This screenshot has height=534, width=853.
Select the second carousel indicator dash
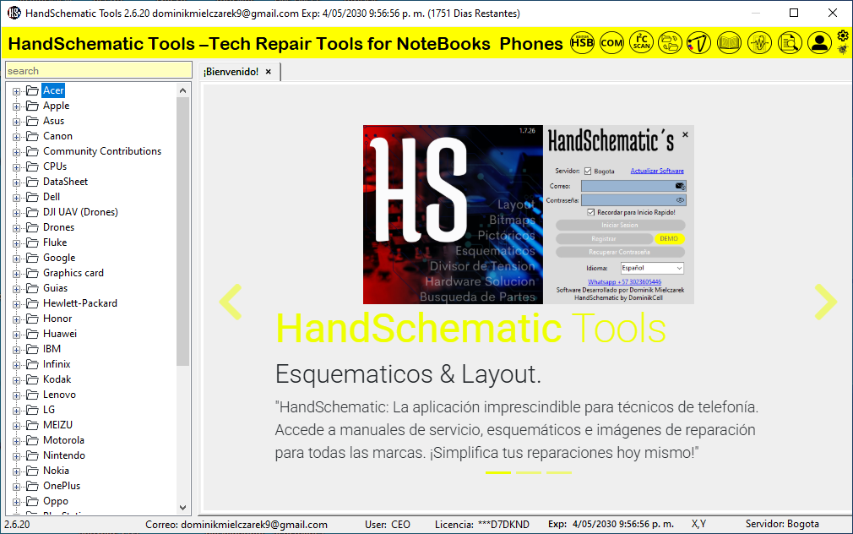pos(528,472)
